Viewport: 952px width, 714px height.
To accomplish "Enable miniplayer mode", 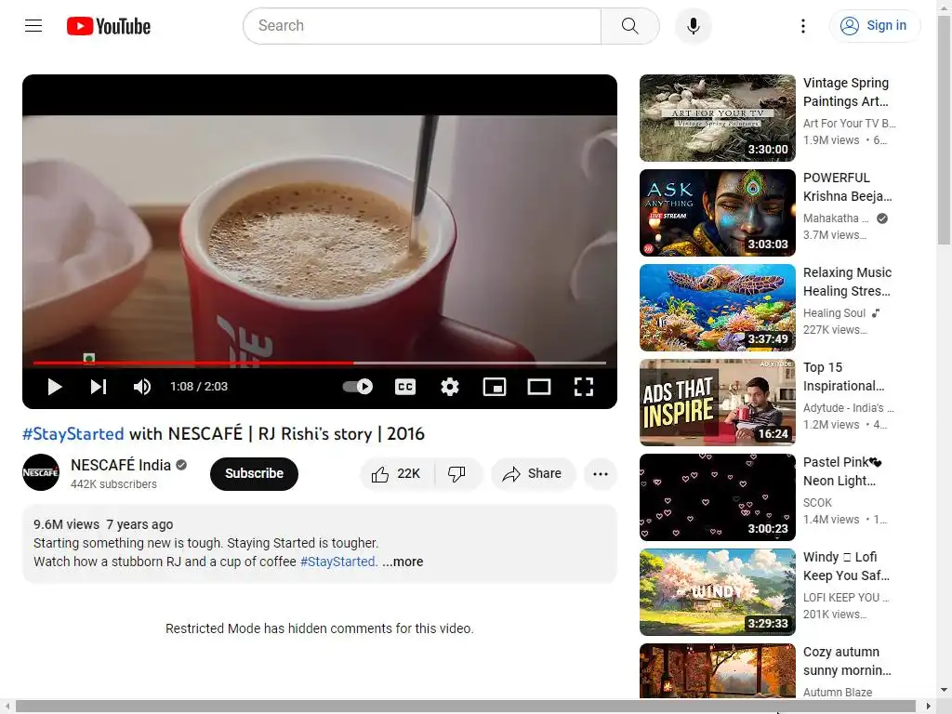I will [x=495, y=387].
